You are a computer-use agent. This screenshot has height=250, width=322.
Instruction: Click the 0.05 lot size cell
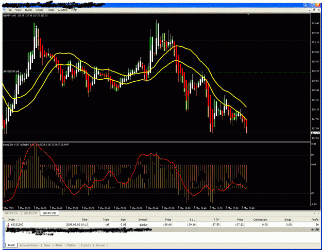[x=123, y=225]
